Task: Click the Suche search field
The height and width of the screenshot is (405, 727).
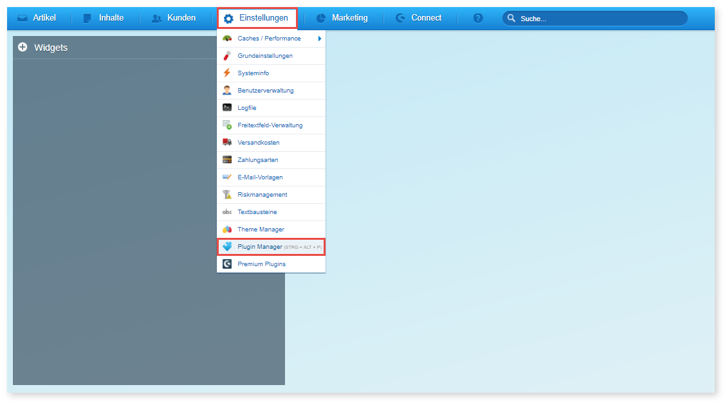Action: point(595,19)
